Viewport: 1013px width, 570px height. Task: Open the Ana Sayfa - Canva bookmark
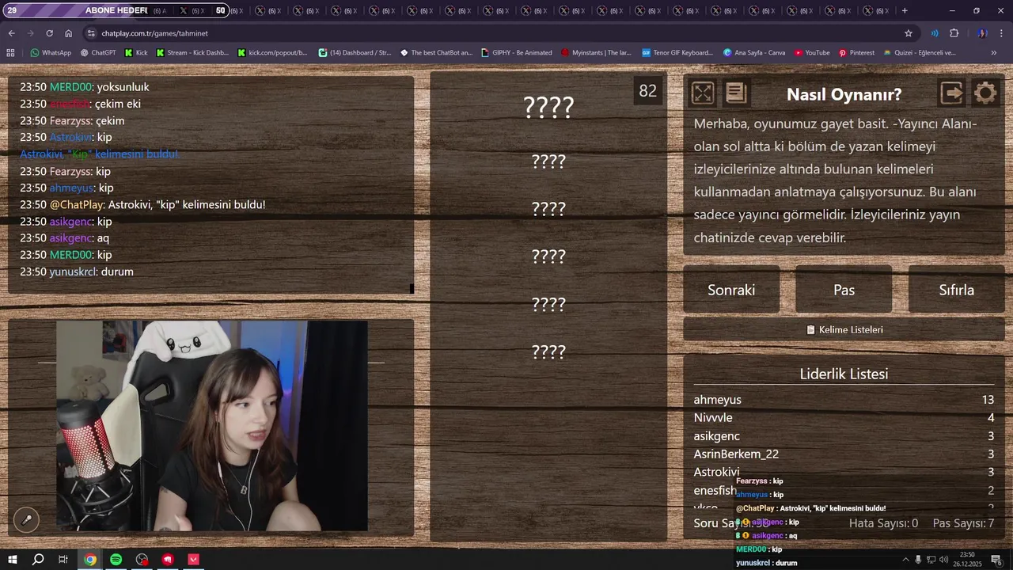pos(754,53)
